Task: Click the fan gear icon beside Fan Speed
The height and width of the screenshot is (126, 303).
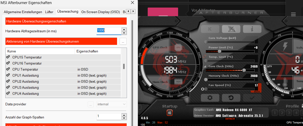Action: 202,89
